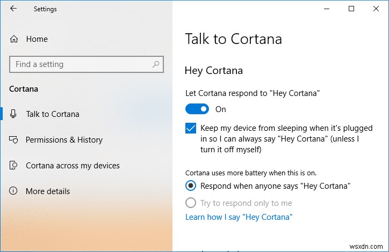Viewport: 389px width, 252px height.
Task: Uncheck Keep my device from sleeping checkbox
Action: pyautogui.click(x=191, y=128)
